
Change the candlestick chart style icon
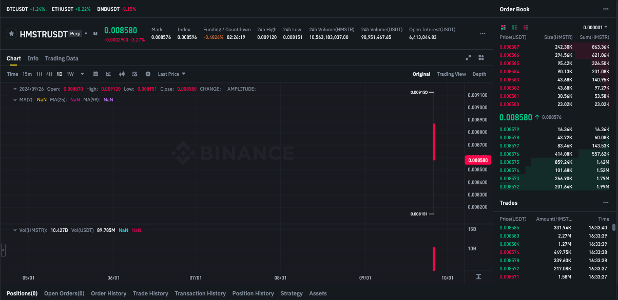122,74
